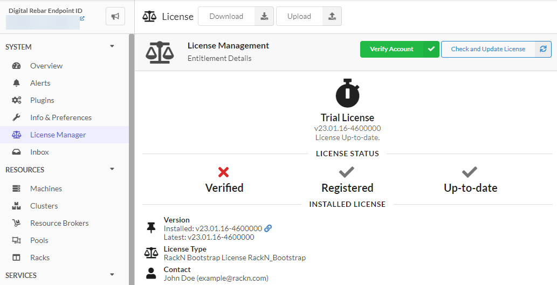Open Resource Brokers in the sidebar
Screen dimensions: 557x285
tap(59, 223)
